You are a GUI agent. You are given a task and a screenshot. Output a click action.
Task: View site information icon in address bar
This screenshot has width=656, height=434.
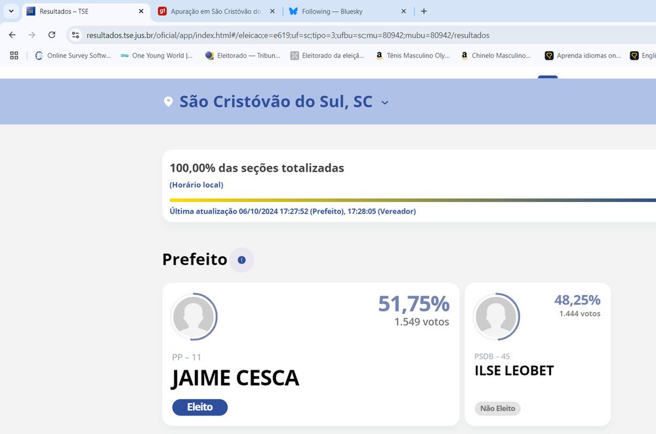(x=75, y=35)
